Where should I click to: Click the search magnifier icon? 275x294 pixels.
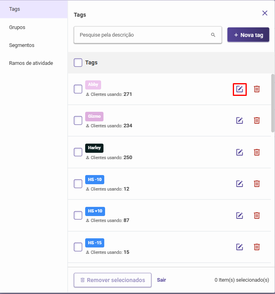[213, 35]
